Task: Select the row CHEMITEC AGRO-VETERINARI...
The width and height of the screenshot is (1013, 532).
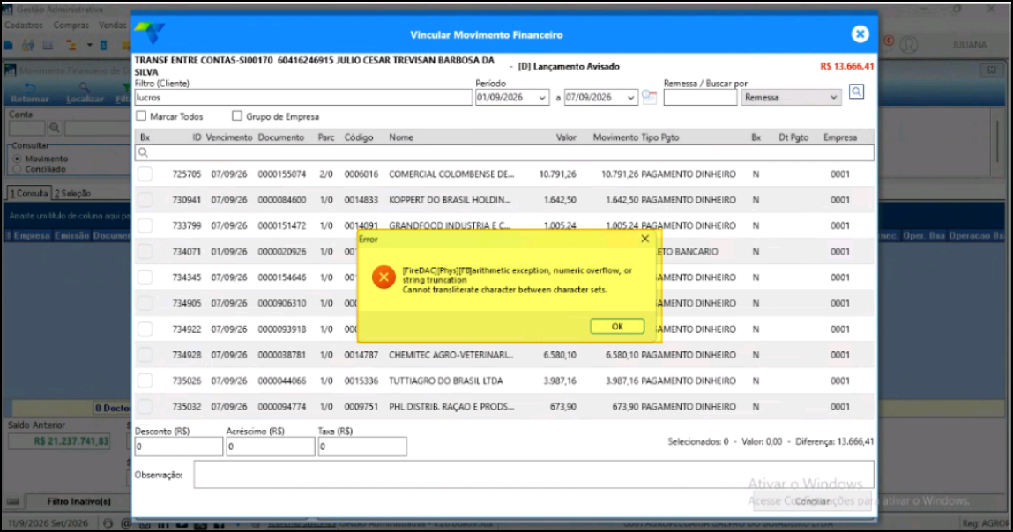Action: coord(504,355)
